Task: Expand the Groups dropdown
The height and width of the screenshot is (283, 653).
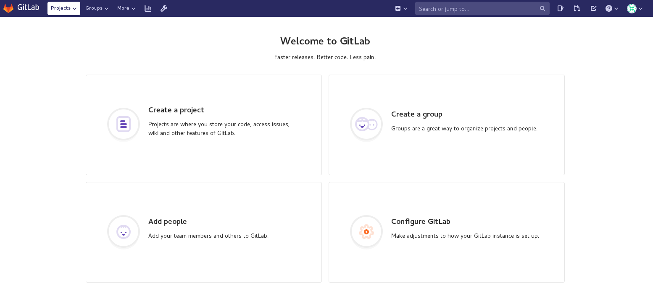Action: tap(97, 8)
